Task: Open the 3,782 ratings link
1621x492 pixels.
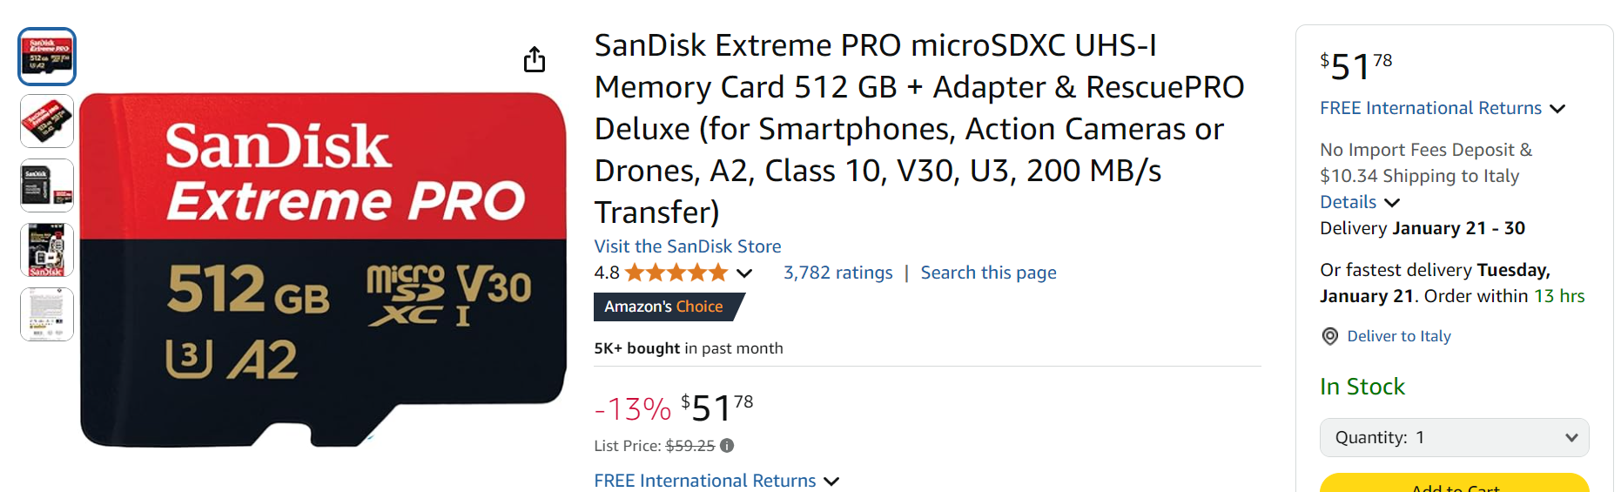Action: pos(838,273)
